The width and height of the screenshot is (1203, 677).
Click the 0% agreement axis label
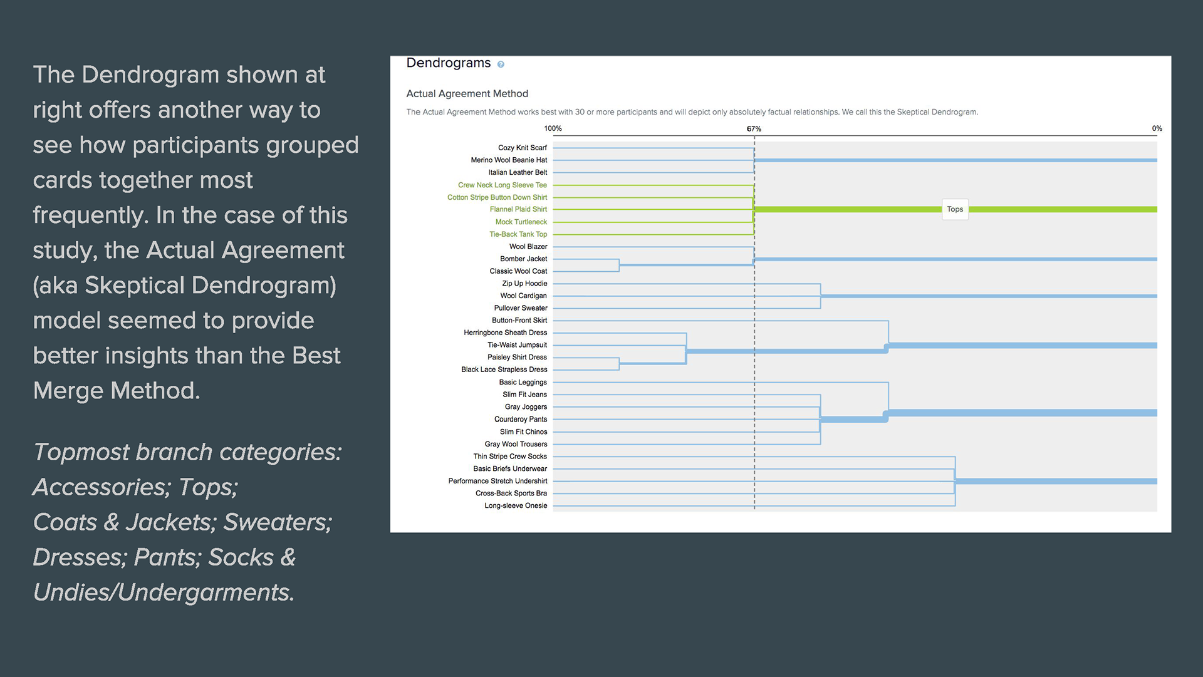(x=1157, y=128)
